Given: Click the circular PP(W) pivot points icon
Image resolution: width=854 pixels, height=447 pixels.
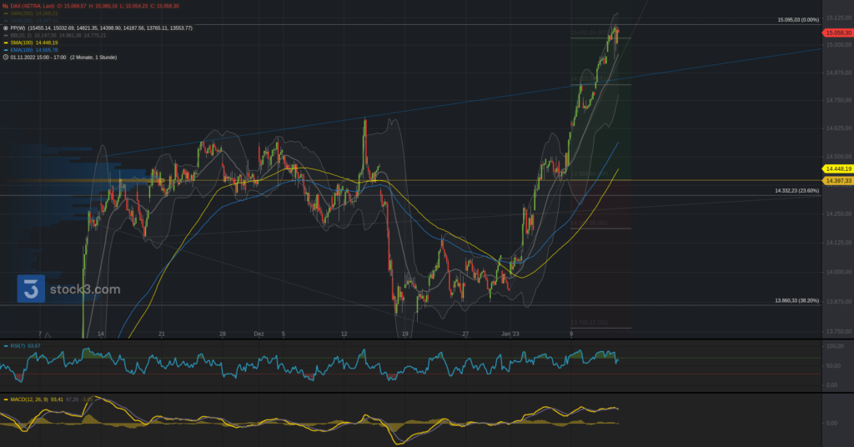Looking at the screenshot, I should click(x=6, y=28).
